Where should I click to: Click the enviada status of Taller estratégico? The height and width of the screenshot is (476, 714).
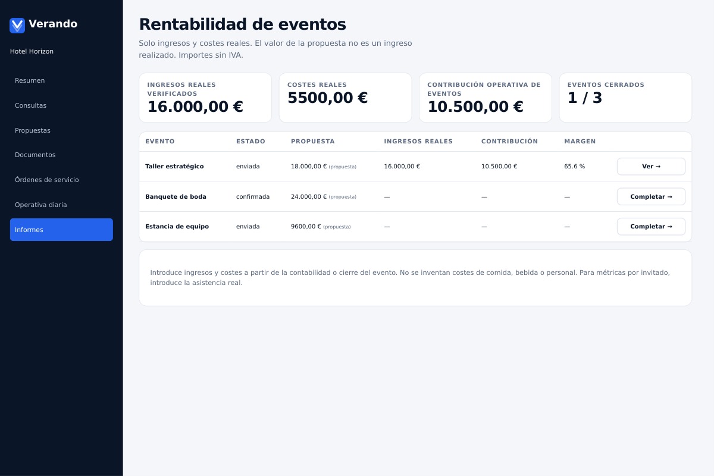248,167
